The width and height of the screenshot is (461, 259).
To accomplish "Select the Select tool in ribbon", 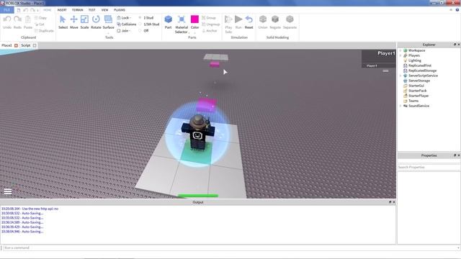I will click(63, 22).
